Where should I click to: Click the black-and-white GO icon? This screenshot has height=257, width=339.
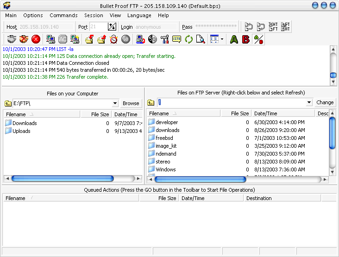[152, 39]
